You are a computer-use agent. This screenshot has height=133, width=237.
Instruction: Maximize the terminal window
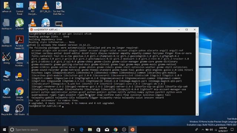pos(187,30)
